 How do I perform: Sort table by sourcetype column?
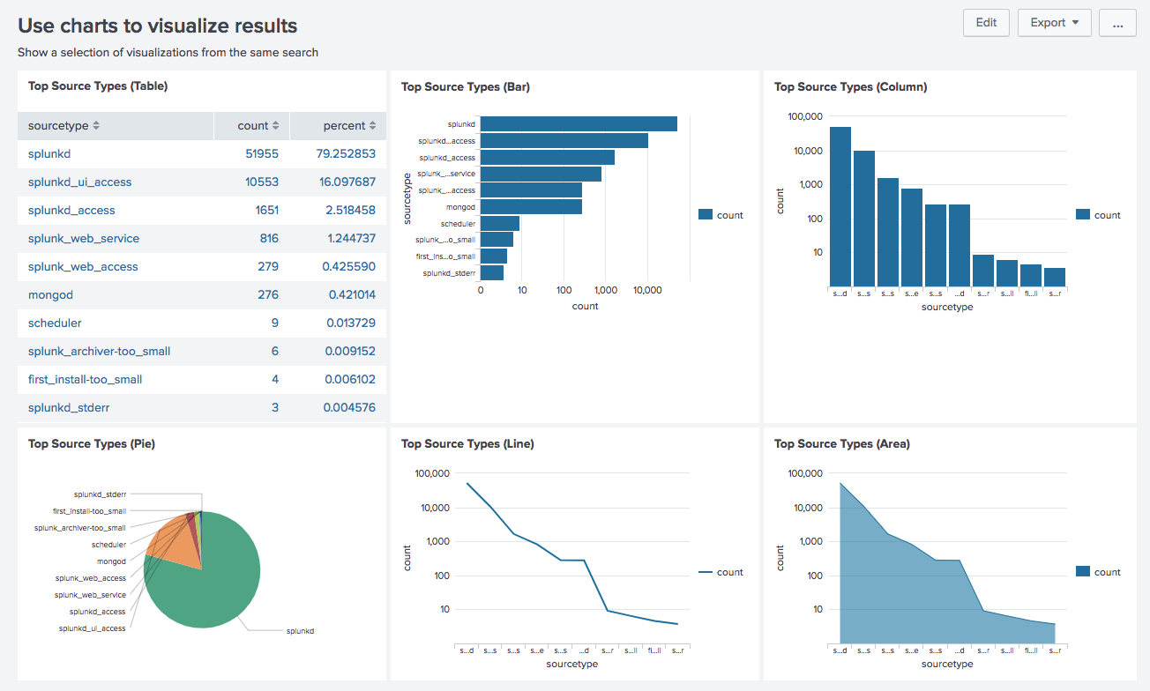[63, 126]
